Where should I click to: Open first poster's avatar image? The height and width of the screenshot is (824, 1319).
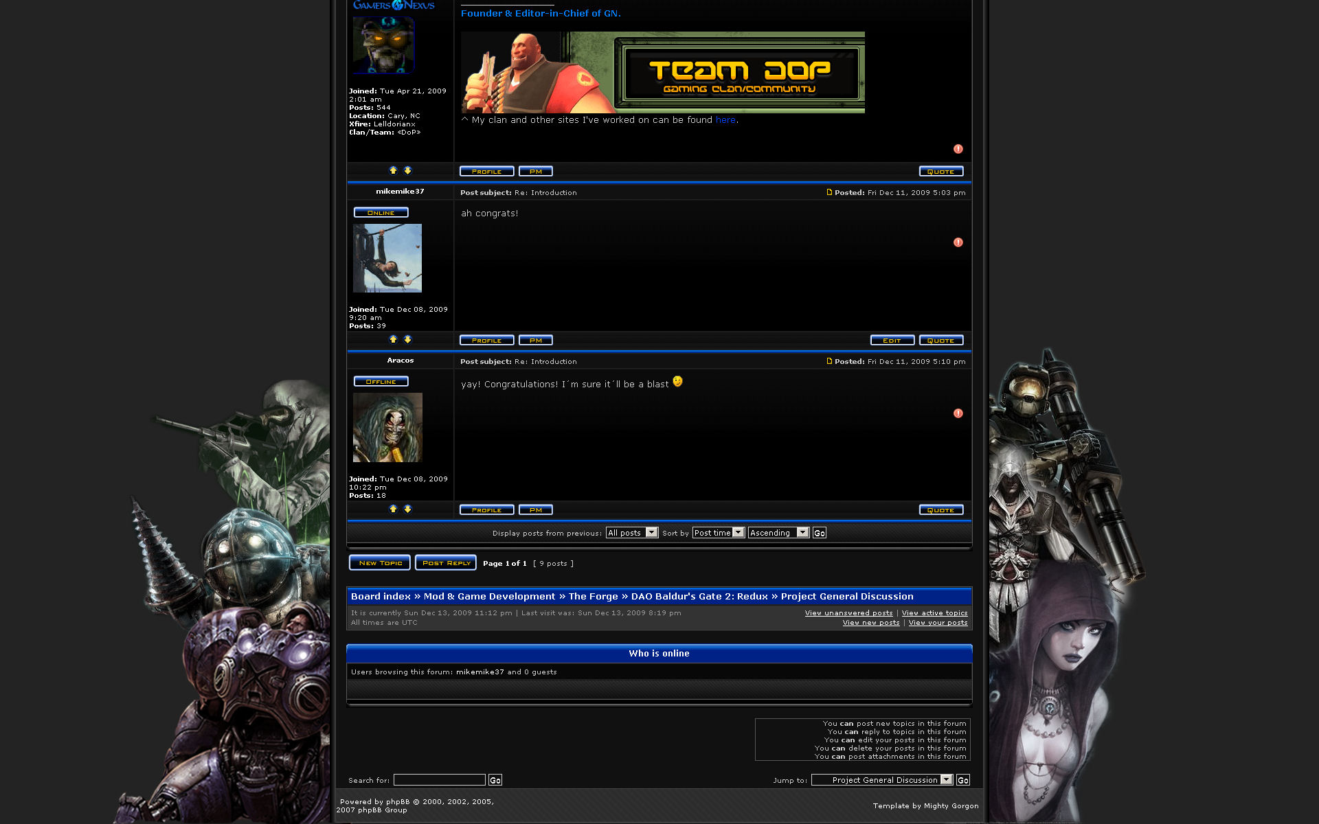point(383,45)
